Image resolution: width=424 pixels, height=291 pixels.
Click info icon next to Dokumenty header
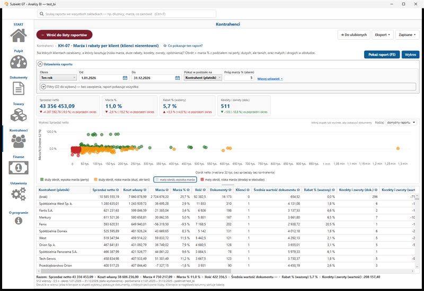230,190
